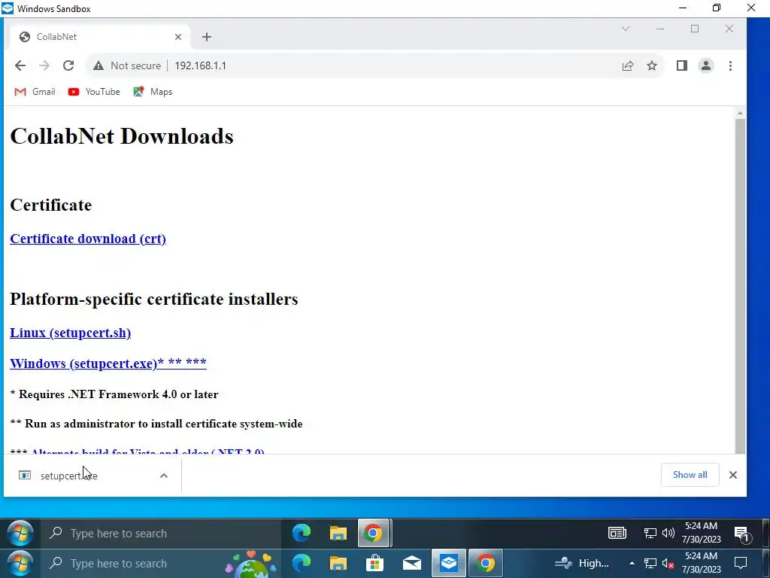Click host network tray icon

[x=650, y=563]
